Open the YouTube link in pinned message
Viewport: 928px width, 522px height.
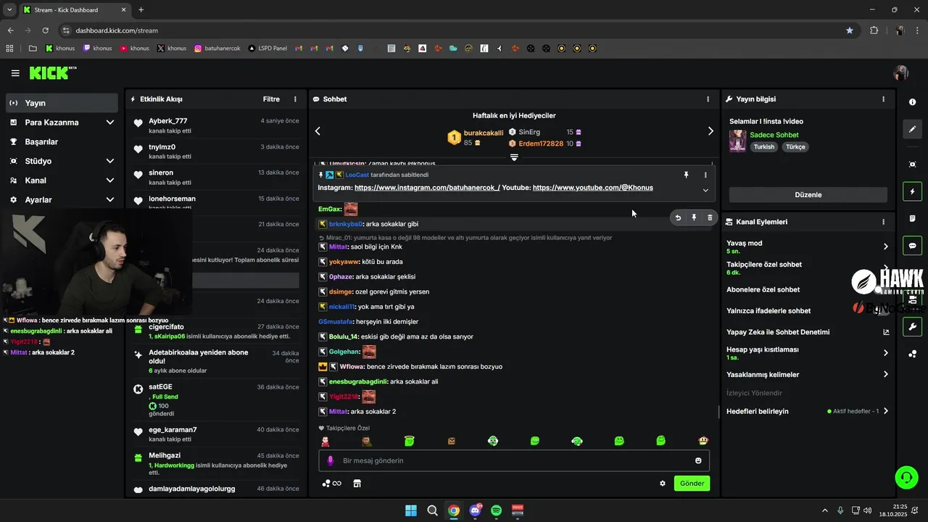pyautogui.click(x=592, y=188)
